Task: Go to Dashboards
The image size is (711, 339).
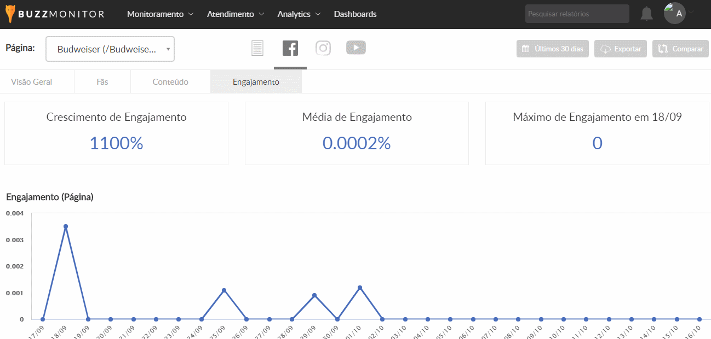Action: tap(355, 14)
